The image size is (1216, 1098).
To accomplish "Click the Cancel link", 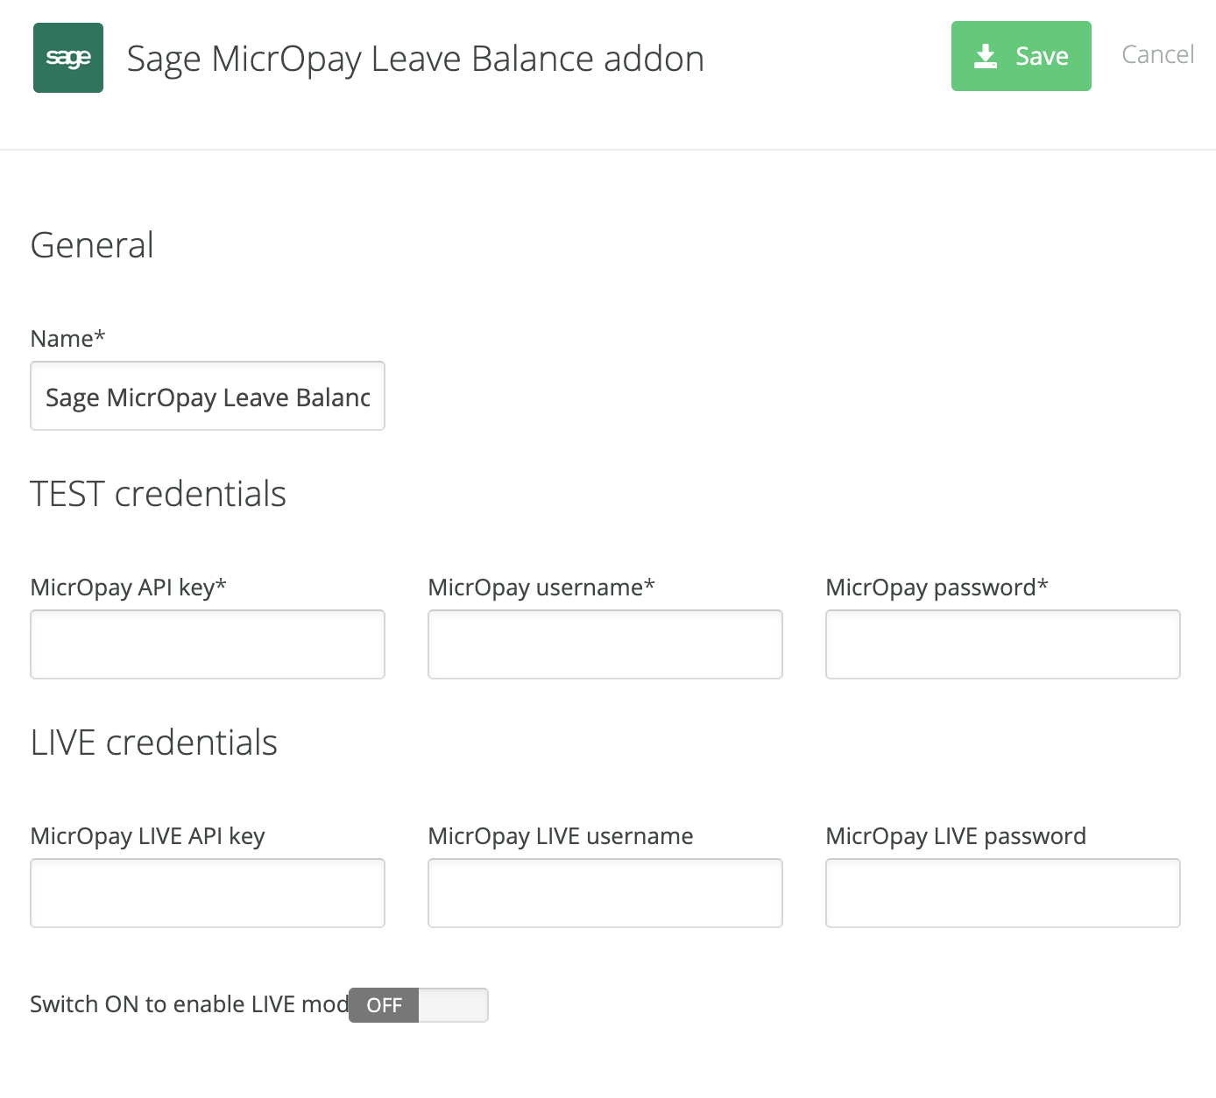I will [x=1157, y=54].
